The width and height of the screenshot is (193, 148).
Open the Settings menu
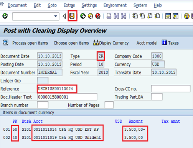tap(89, 5)
